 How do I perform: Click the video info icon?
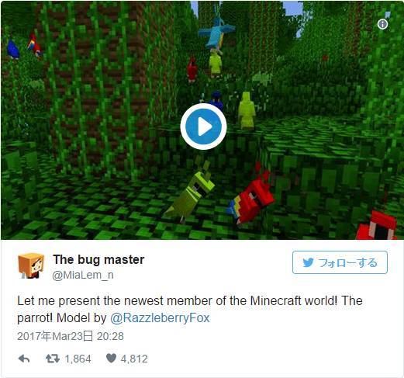tap(382, 24)
